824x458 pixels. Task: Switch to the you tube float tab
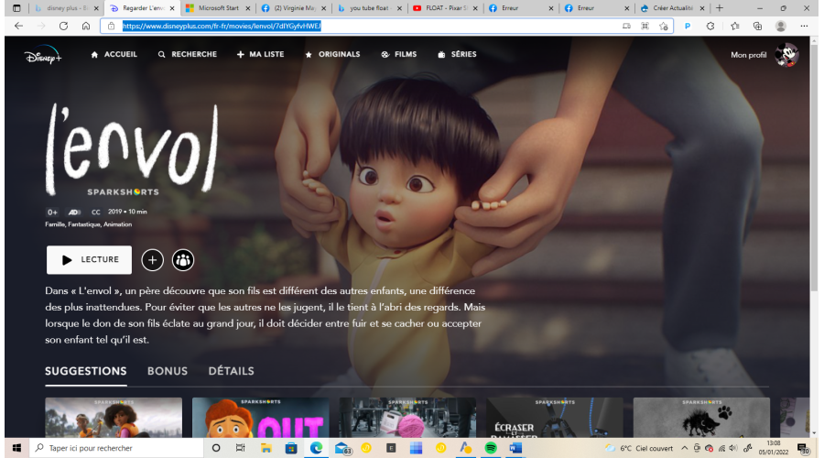point(370,8)
